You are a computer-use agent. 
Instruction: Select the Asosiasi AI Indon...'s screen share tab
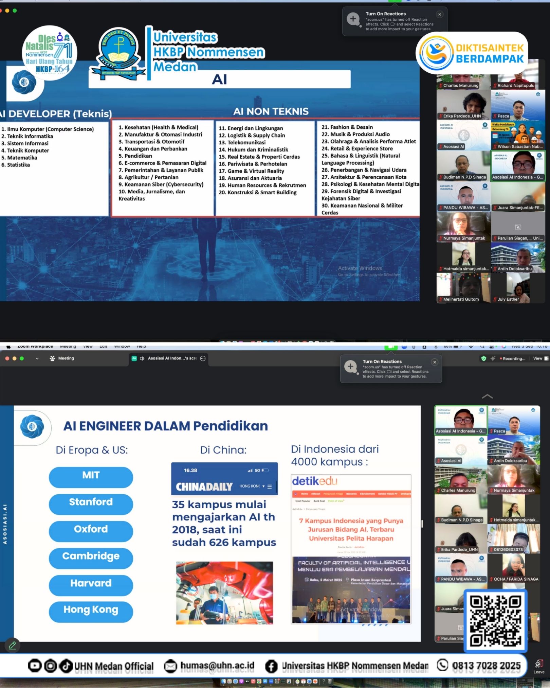[x=168, y=358]
